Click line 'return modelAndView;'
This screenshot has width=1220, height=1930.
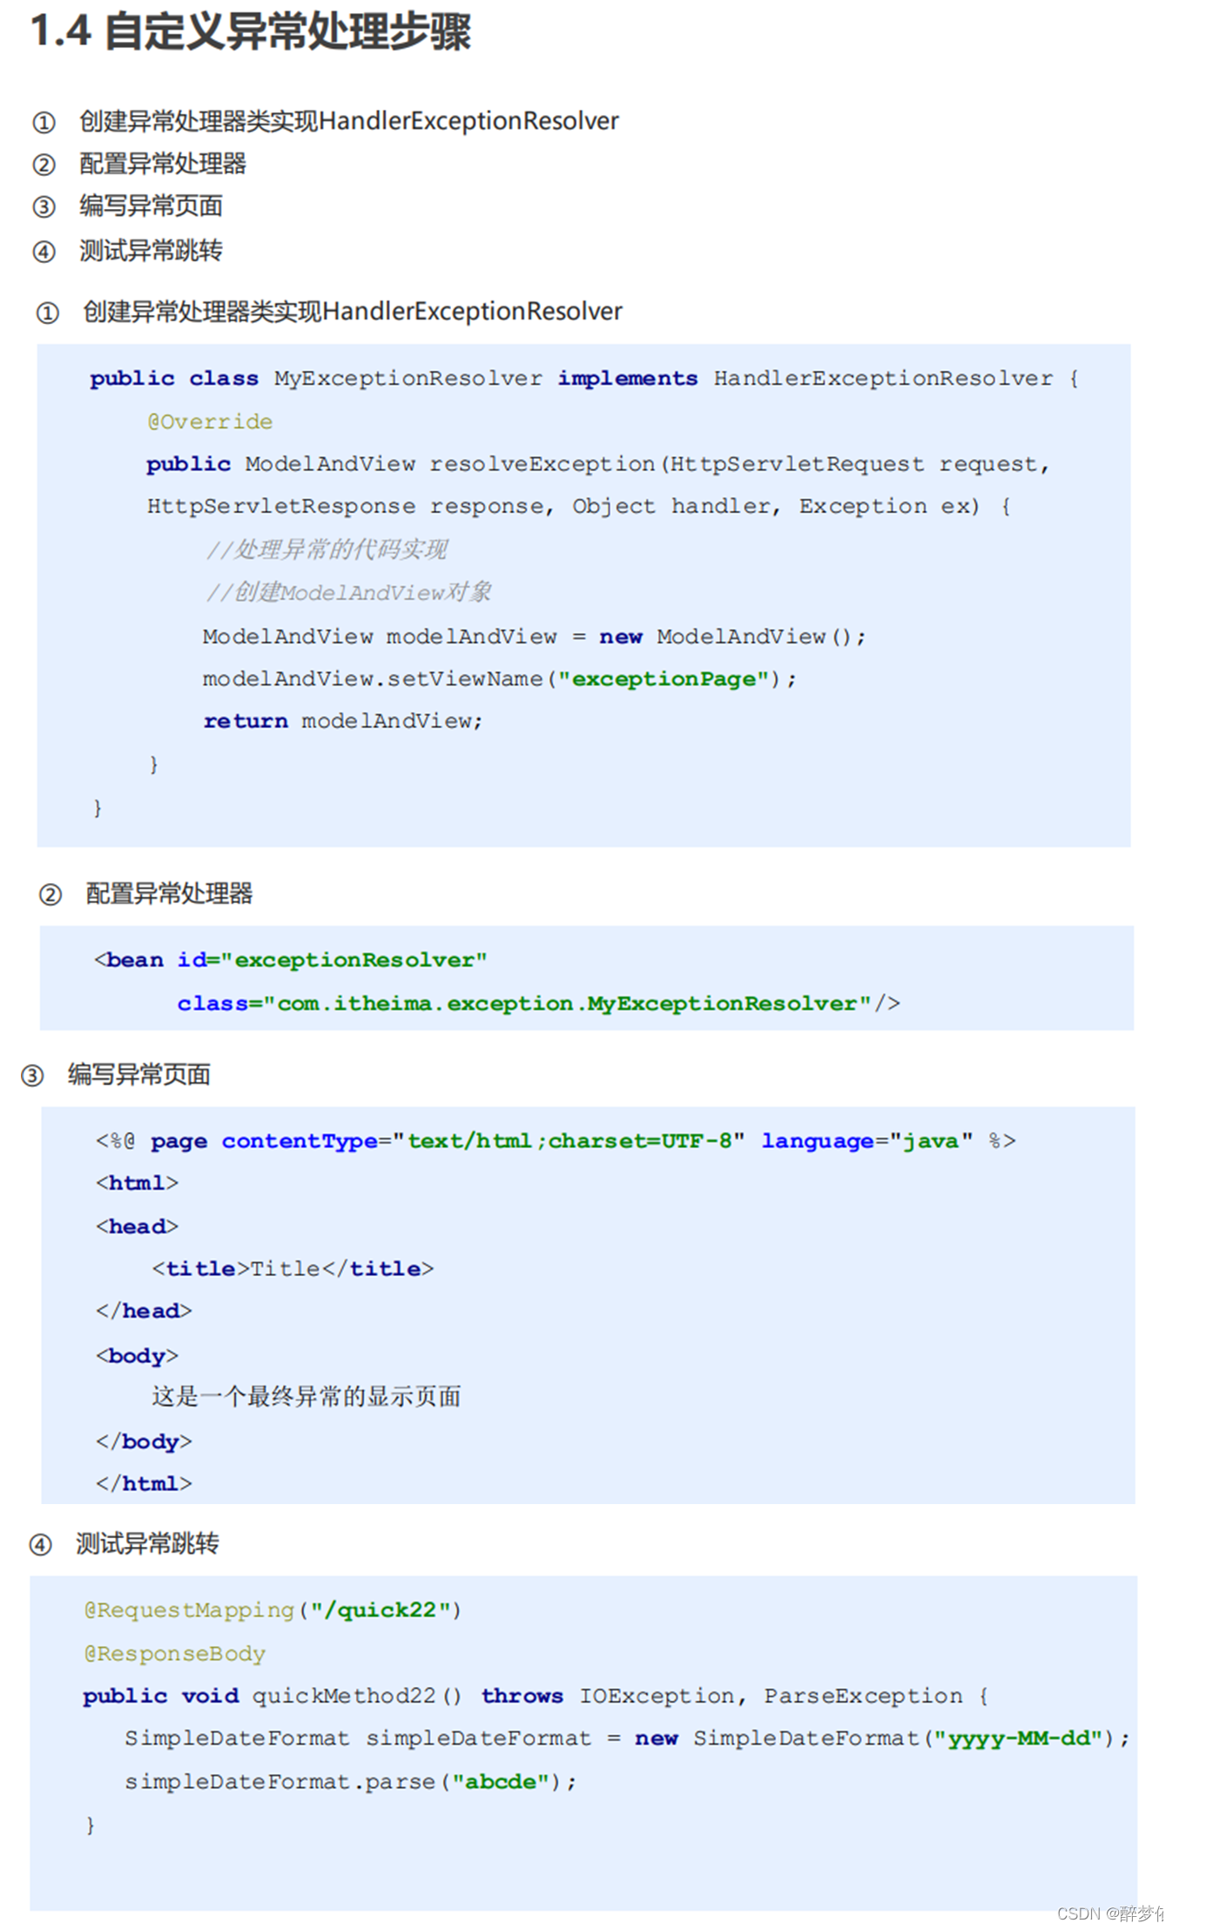click(343, 721)
